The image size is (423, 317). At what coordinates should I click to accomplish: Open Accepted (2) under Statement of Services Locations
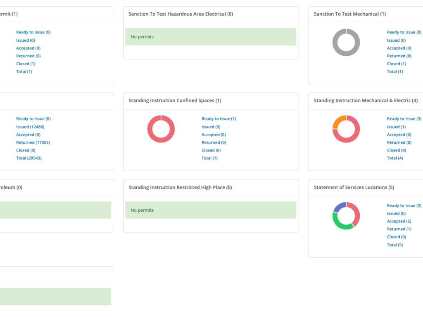click(x=399, y=221)
